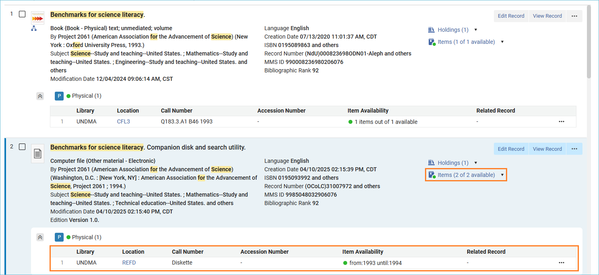This screenshot has height=275, width=599.
Task: Click call number Q183.3.A1 B46 1993
Action: tap(187, 121)
